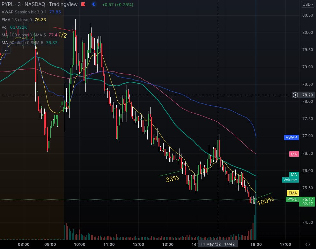Click the 10:00 label on the time axis

click(80, 244)
